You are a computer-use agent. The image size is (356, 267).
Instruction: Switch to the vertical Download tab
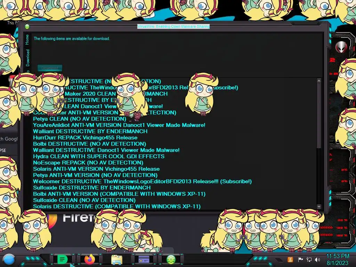tap(27, 58)
